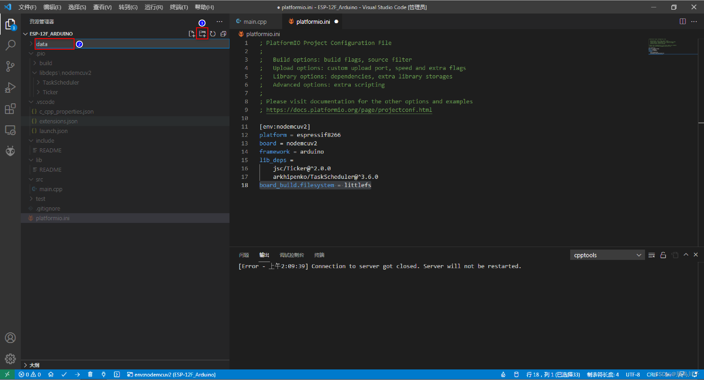Image resolution: width=704 pixels, height=380 pixels.
Task: Click PlatformIO Upload arrow in status bar
Action: coord(77,374)
